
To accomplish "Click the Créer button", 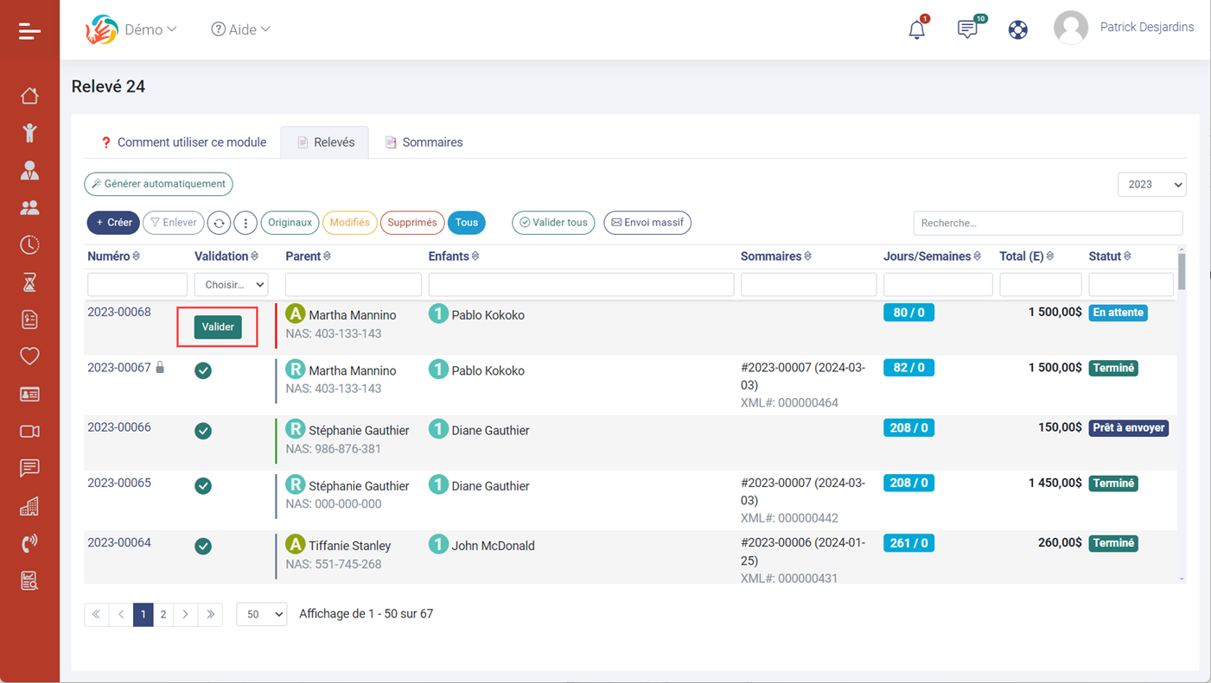I will [113, 223].
